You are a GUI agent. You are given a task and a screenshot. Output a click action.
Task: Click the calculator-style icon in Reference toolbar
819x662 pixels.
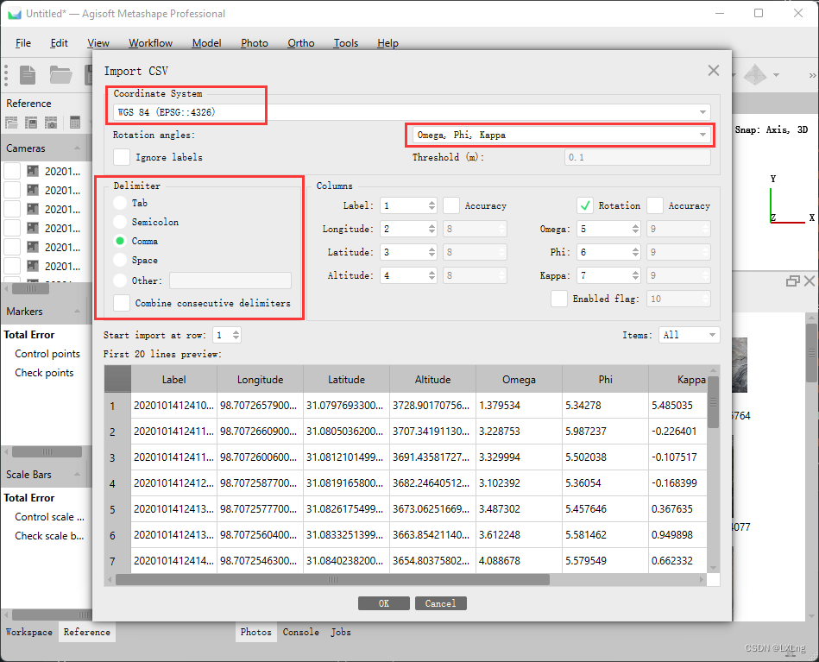point(75,123)
